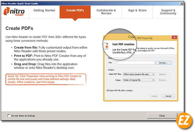Screen dimensions: 195x132
Task: Select the Create PDFs tab
Action: [75, 12]
